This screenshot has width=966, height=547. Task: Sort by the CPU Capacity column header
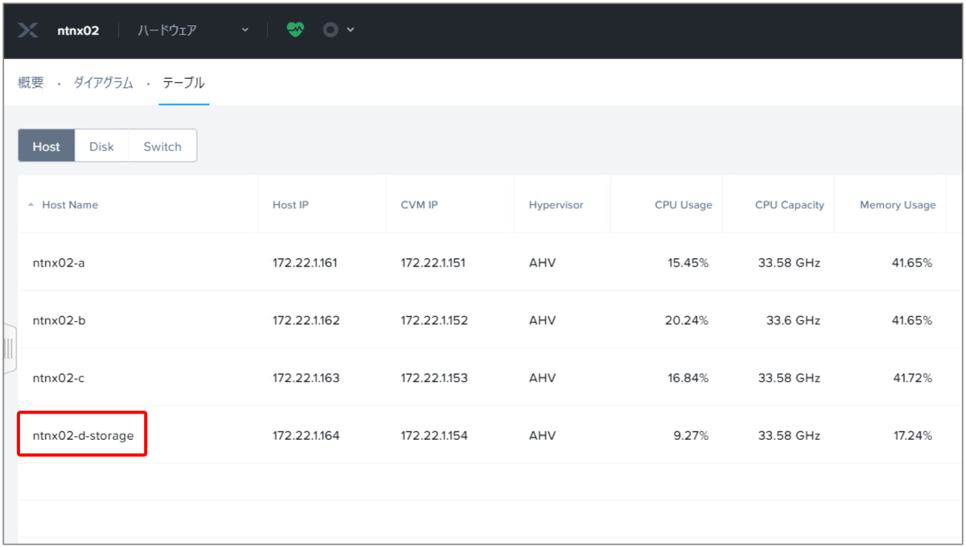(790, 205)
